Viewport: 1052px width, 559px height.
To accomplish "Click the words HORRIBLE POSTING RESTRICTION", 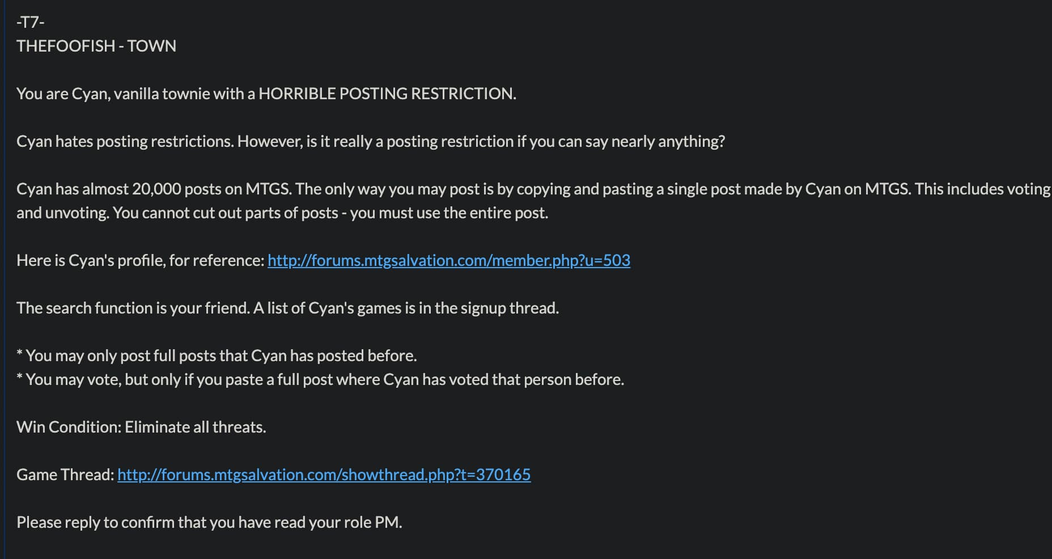I will [387, 94].
